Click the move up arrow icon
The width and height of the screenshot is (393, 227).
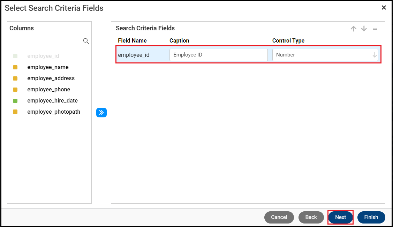[354, 29]
